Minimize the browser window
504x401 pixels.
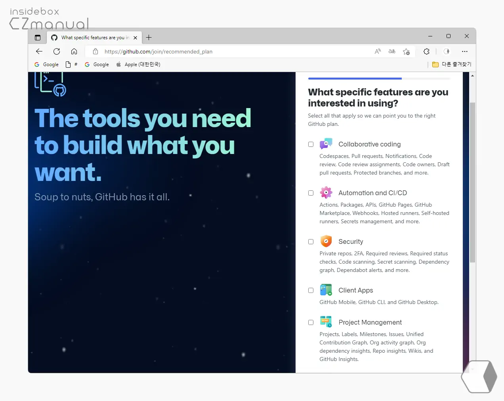(430, 36)
